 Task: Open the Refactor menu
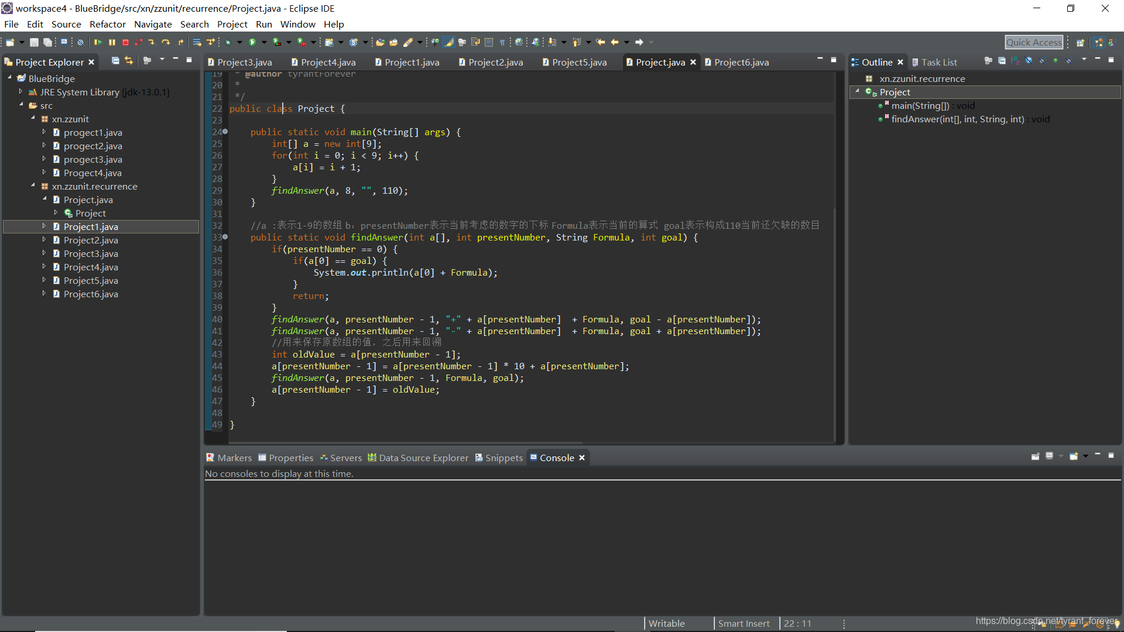108,24
